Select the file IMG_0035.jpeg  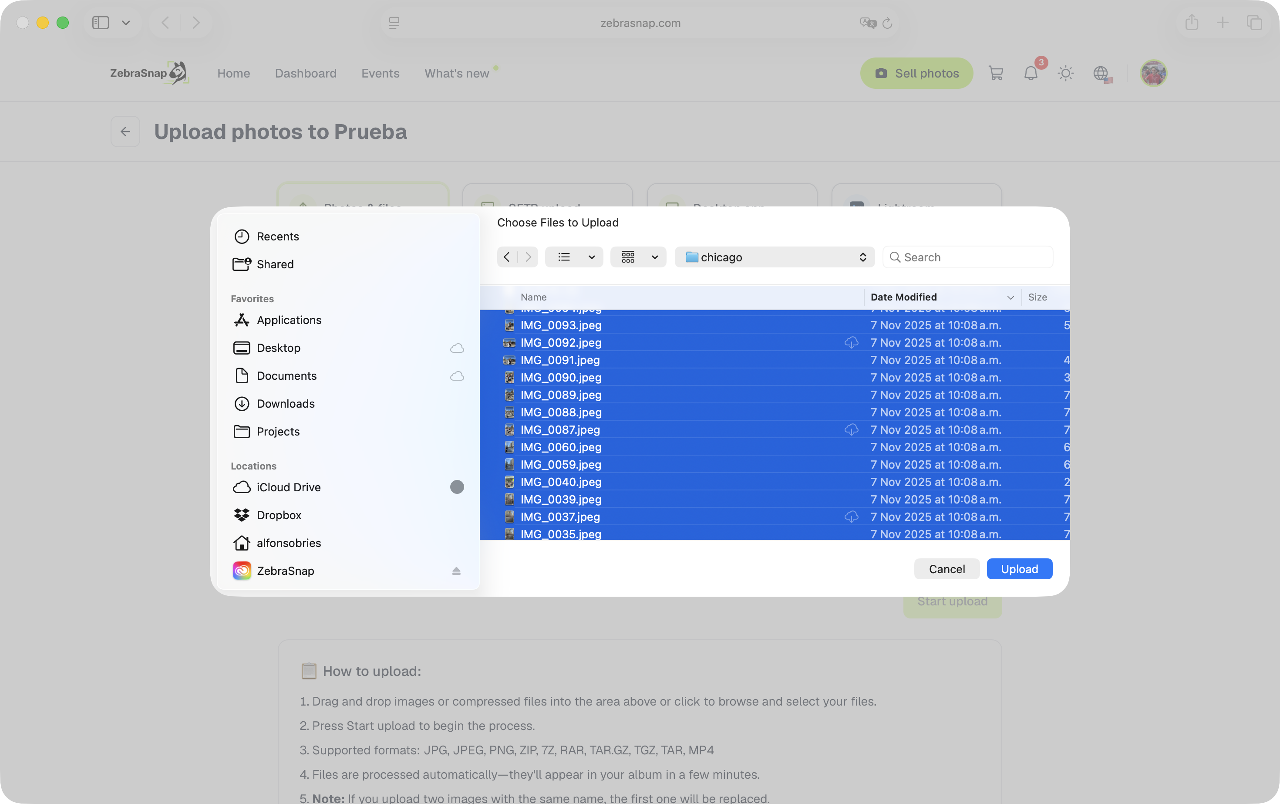click(775, 534)
